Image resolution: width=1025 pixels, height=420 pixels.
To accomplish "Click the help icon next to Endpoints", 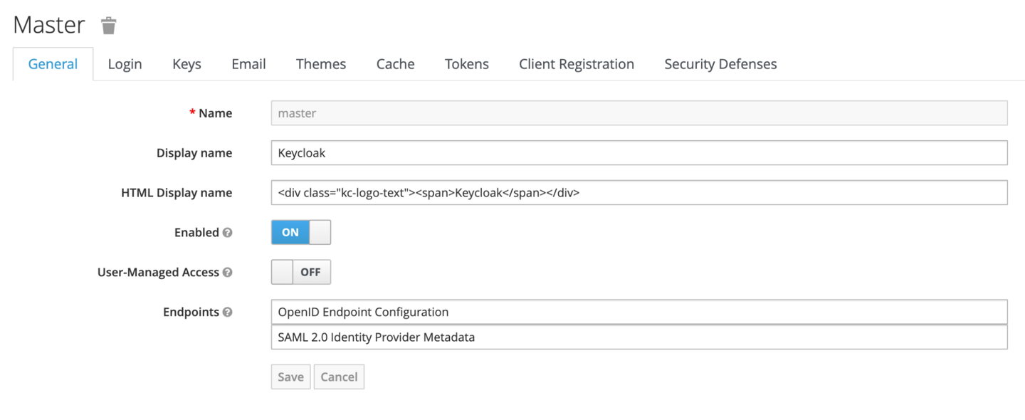I will tap(228, 312).
